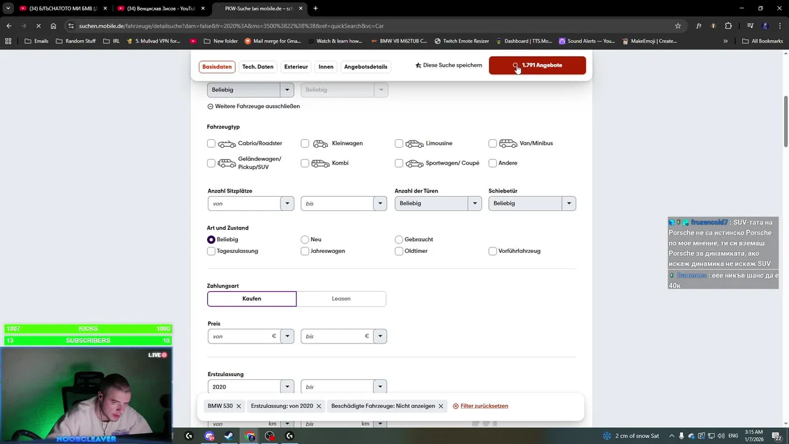This screenshot has height=444, width=789.
Task: Check the Sportwagen/Coupé checkbox
Action: 399,163
